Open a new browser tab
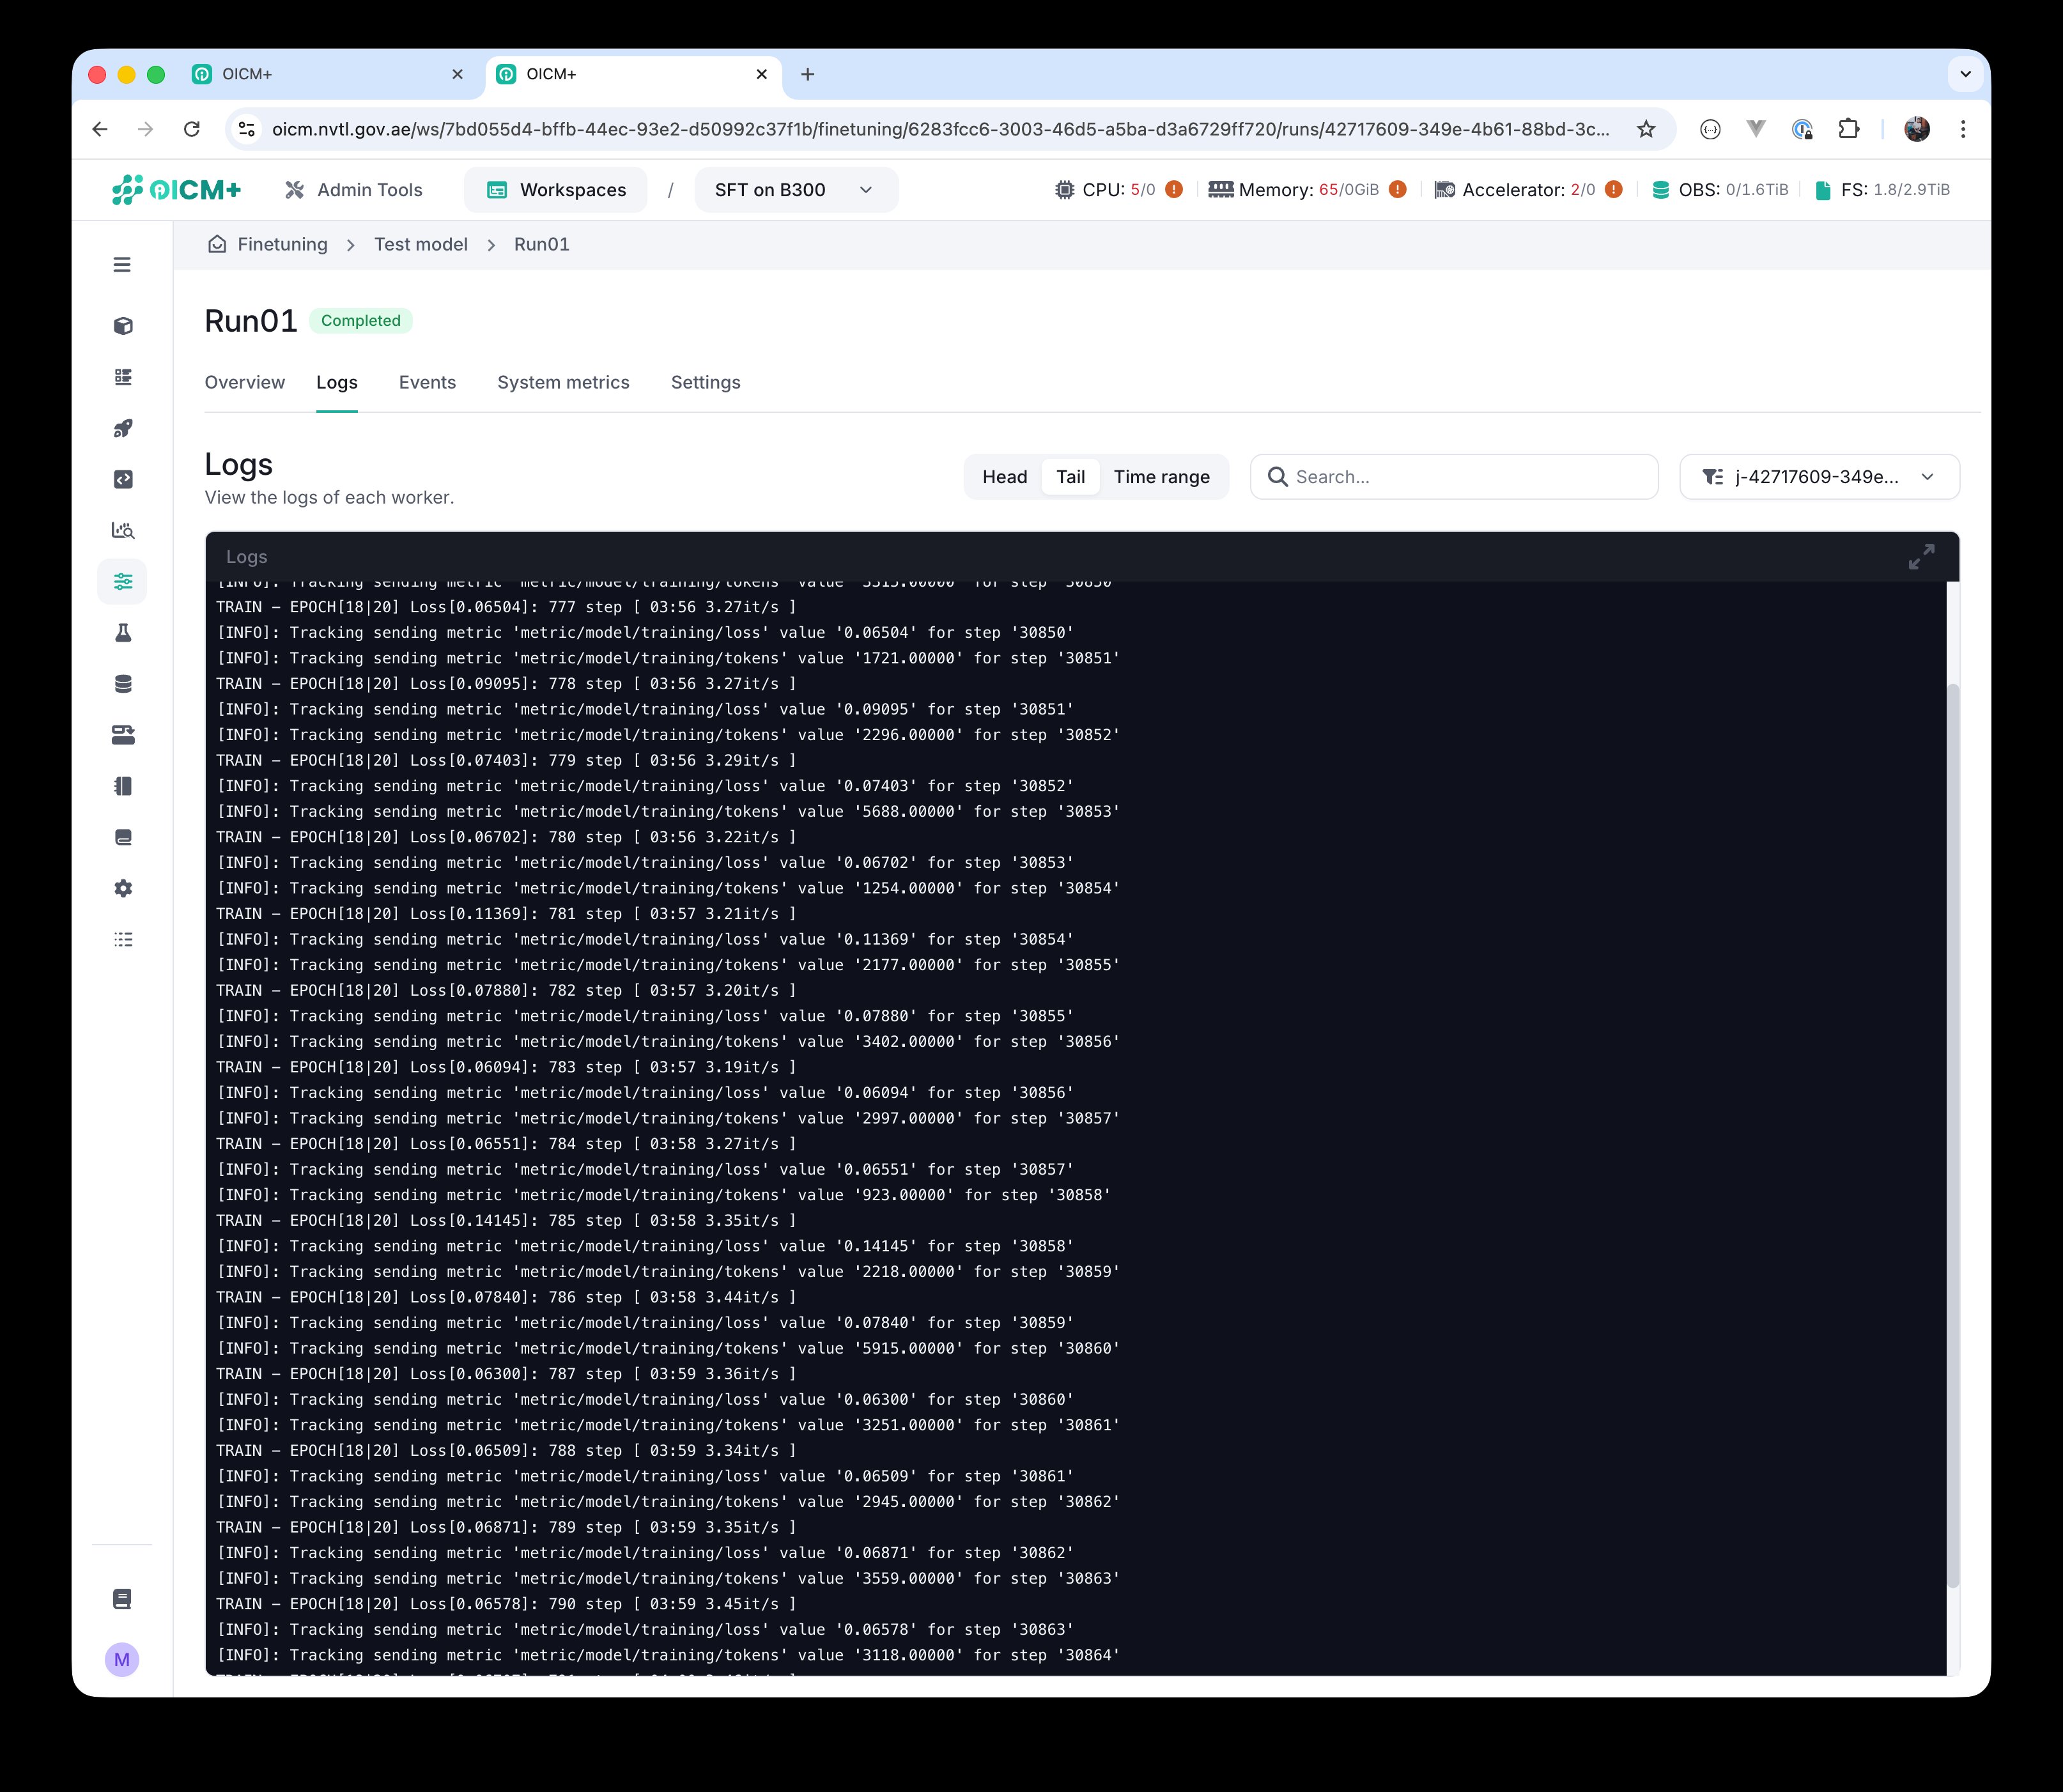This screenshot has height=1792, width=2063. point(808,74)
